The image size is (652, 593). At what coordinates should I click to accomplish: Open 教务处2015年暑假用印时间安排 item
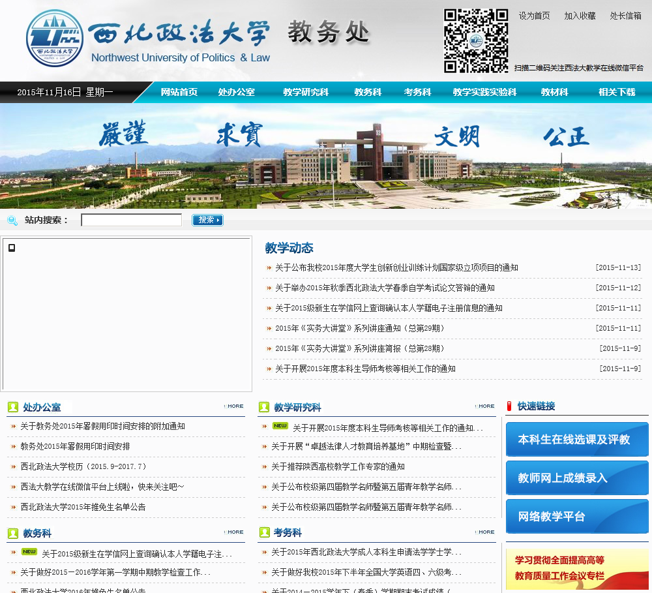pos(75,446)
